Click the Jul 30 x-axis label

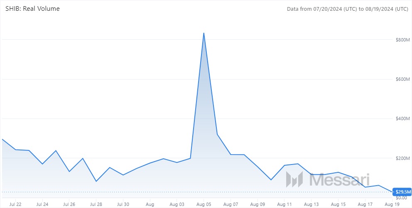(123, 204)
